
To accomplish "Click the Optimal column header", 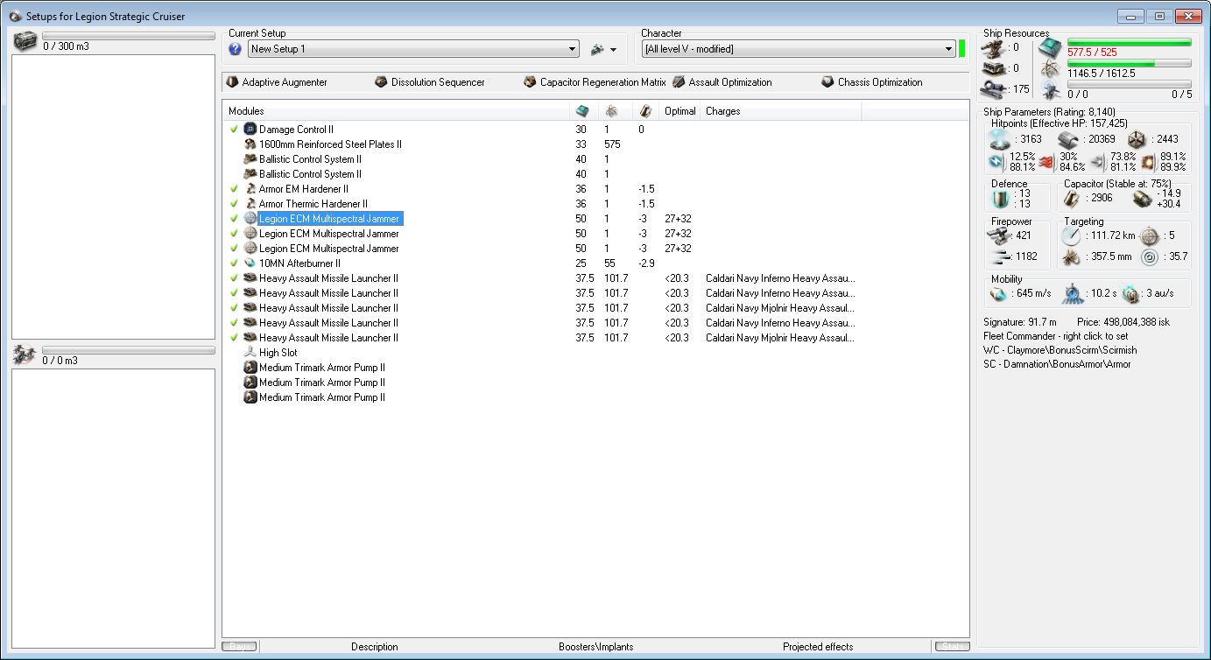I will pos(679,111).
